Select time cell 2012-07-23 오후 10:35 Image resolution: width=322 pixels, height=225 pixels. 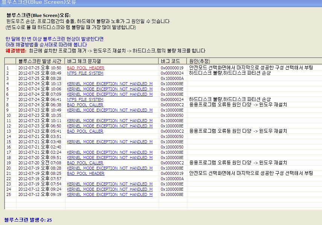[40, 115]
